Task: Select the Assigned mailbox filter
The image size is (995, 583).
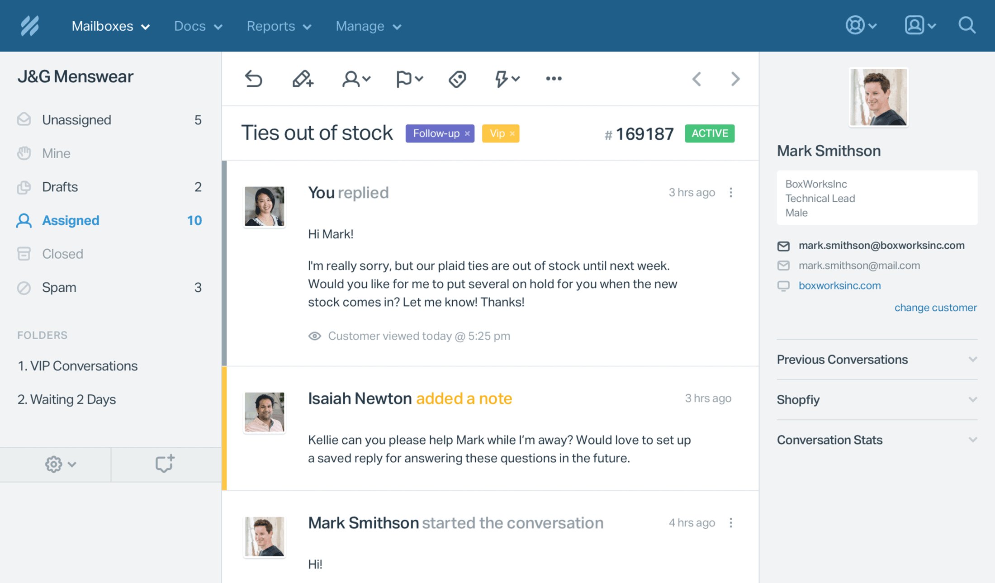Action: [x=70, y=220]
